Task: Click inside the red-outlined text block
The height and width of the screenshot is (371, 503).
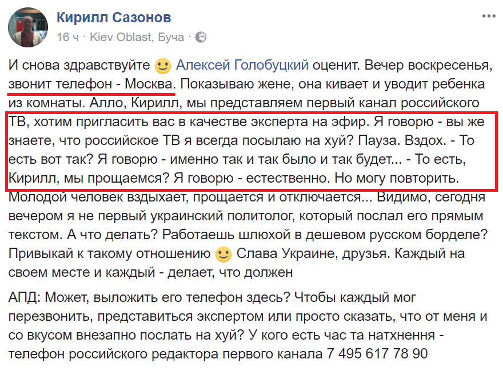Action: (x=251, y=151)
